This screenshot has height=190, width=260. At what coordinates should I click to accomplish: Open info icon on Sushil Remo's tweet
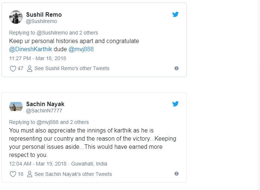177,68
